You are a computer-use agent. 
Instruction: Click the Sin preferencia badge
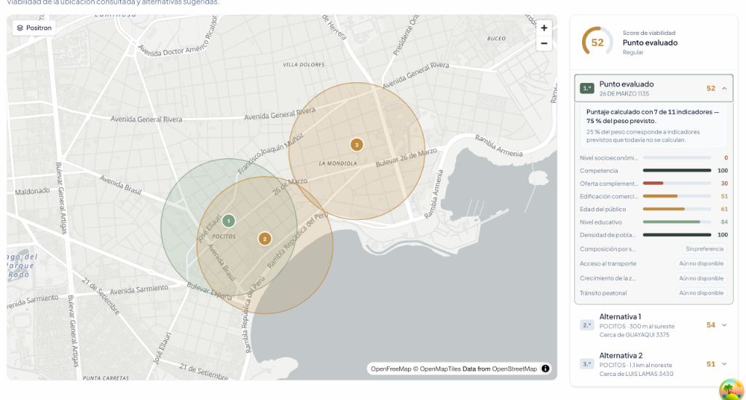[704, 248]
